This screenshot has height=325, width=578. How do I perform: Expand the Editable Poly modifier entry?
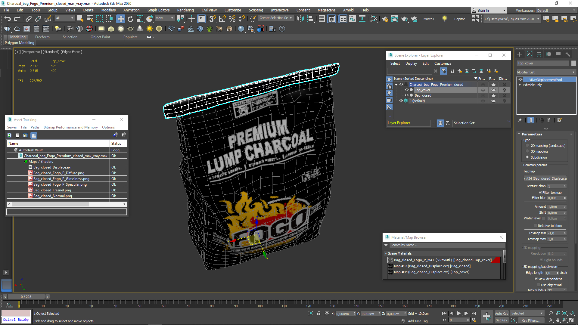tap(520, 85)
